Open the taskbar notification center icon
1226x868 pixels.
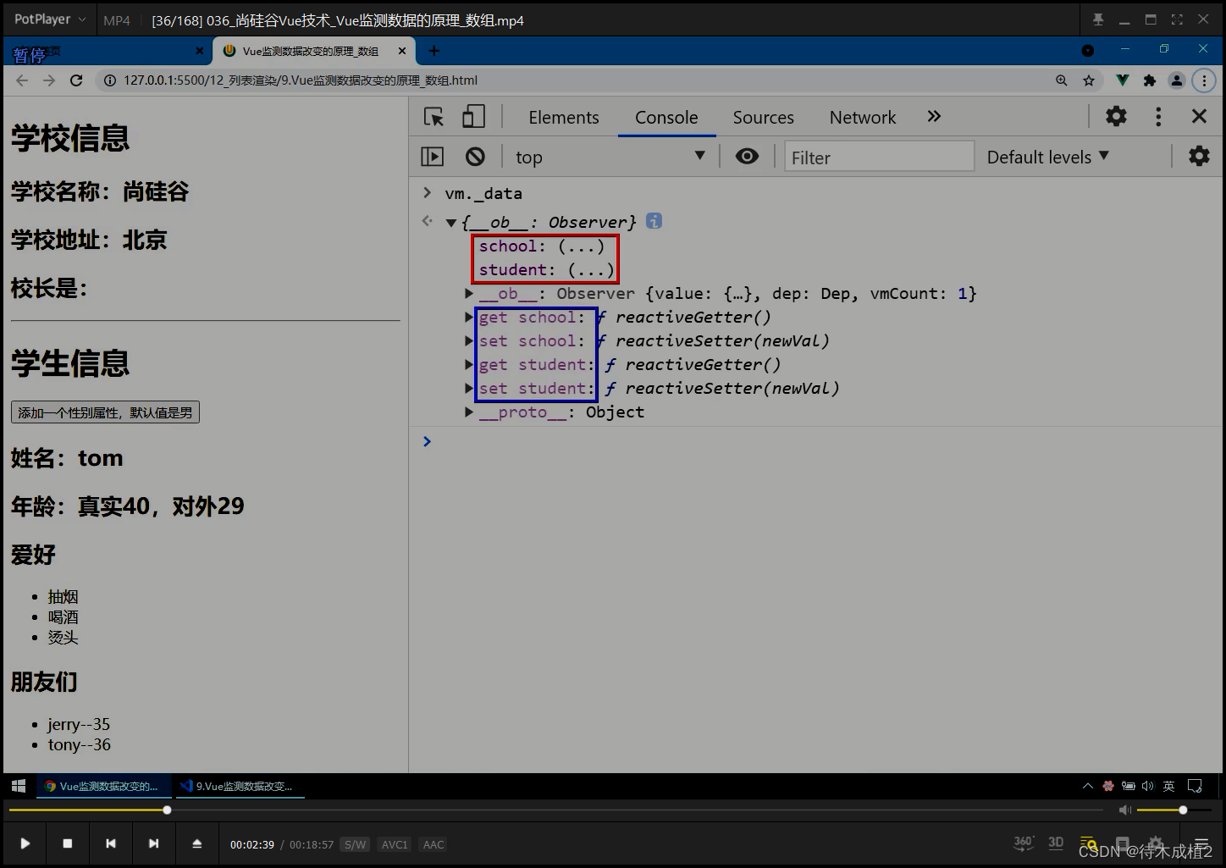tap(1195, 786)
